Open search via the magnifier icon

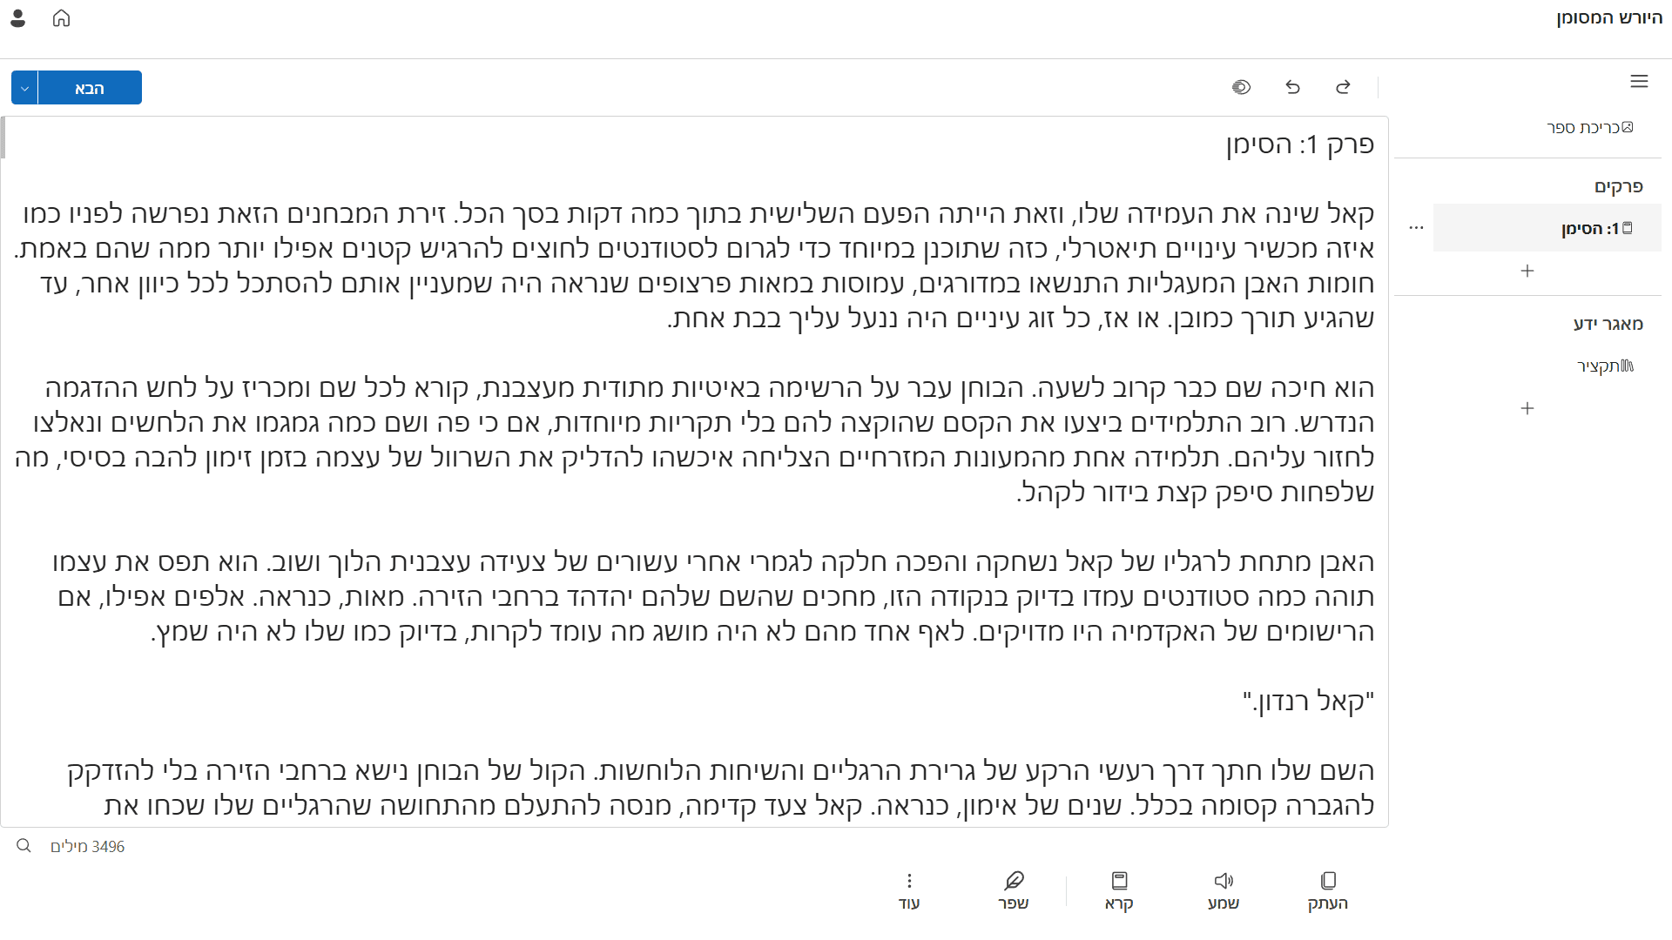[x=24, y=845]
